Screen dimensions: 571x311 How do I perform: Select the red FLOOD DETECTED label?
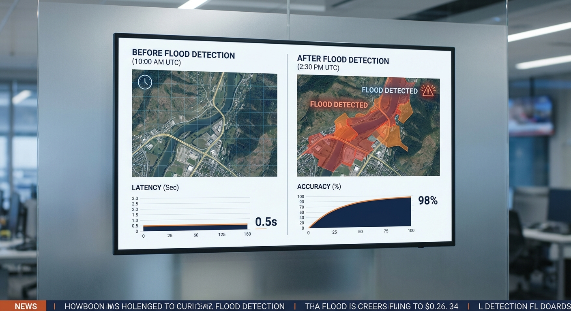(339, 104)
